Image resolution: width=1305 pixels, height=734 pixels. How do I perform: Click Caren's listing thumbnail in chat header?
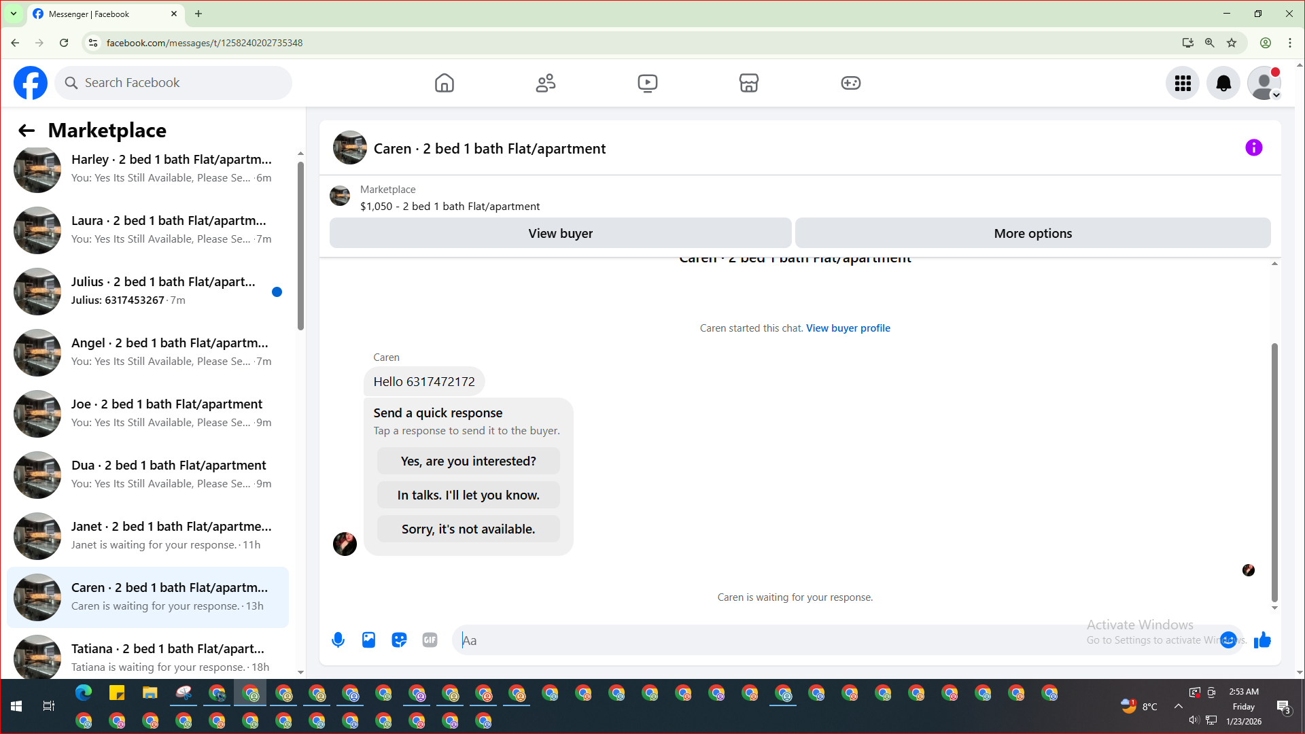[350, 147]
